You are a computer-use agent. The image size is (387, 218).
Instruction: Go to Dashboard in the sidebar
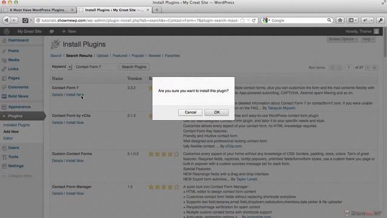point(18,41)
